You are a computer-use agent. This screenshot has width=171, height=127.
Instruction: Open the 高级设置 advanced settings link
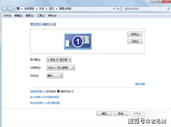point(140,84)
